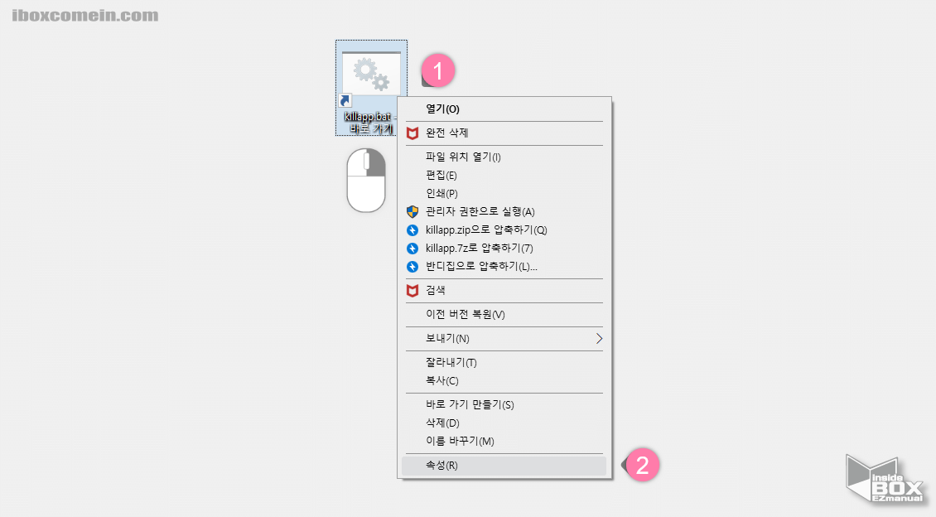Click the McAfee shield icon beside 완전 삭제
936x517 pixels.
click(x=412, y=132)
